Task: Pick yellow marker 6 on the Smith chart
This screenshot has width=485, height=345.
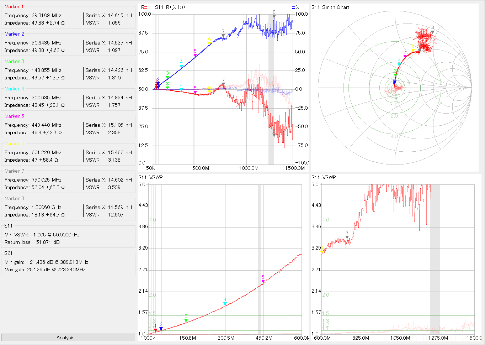Action: tap(413, 51)
